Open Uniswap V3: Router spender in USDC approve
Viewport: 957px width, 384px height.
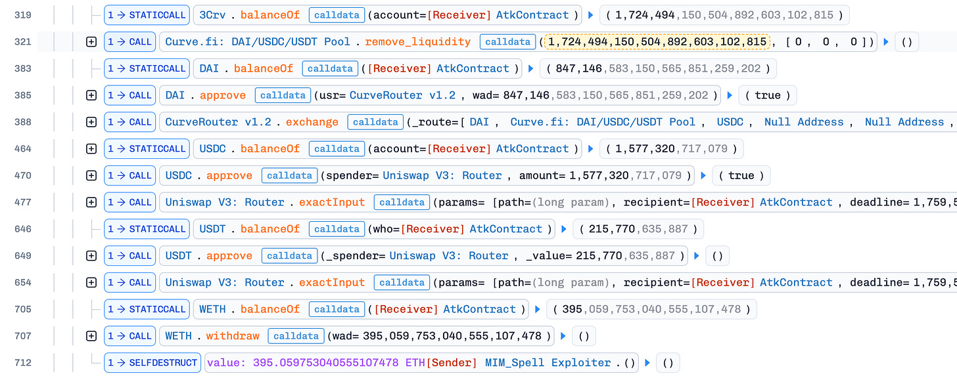(x=442, y=175)
